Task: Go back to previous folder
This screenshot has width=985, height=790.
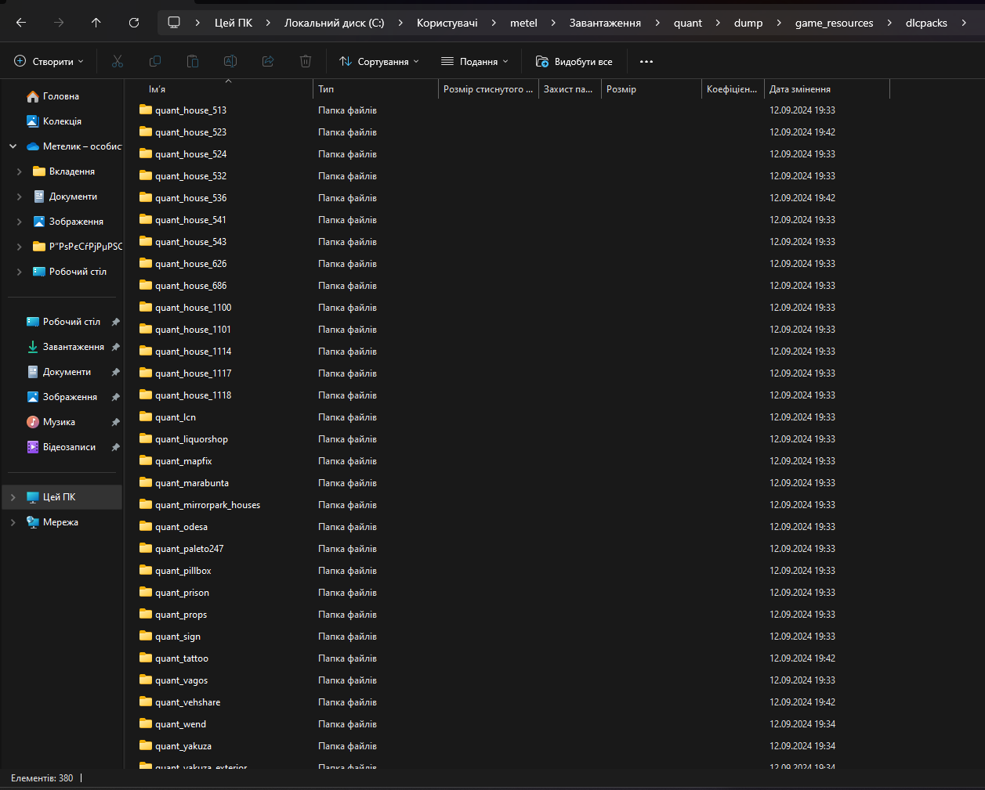Action: pyautogui.click(x=21, y=23)
